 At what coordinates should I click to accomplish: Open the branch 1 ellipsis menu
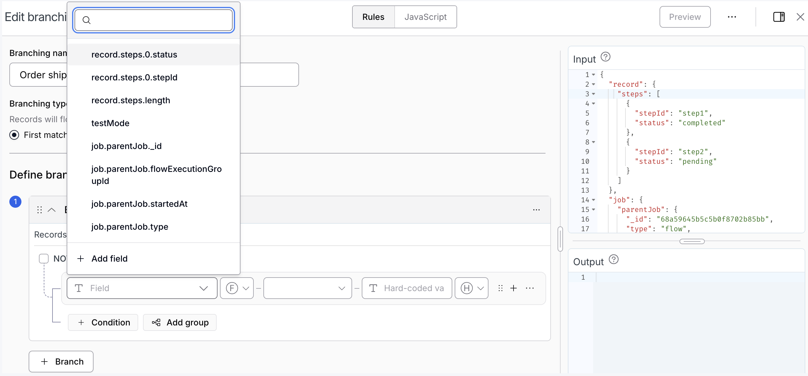536,210
